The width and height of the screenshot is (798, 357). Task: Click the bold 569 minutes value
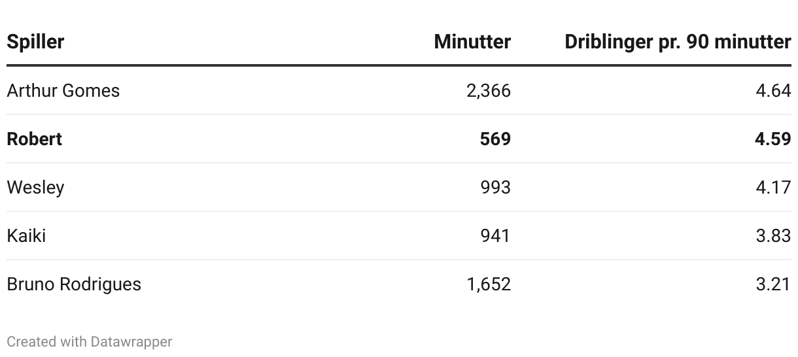(495, 139)
